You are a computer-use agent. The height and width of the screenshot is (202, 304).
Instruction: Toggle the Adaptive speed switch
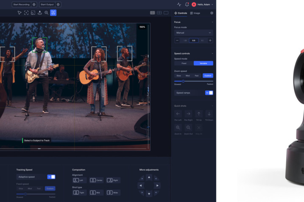point(51,177)
